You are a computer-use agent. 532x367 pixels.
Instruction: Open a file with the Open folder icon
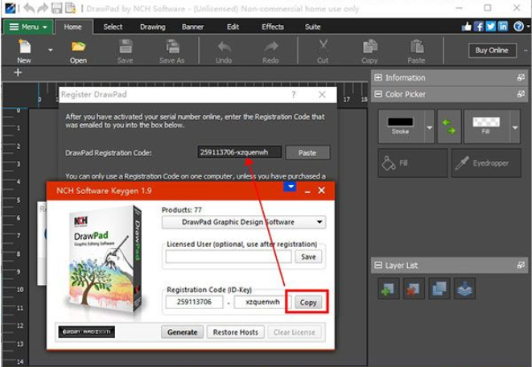tap(78, 47)
